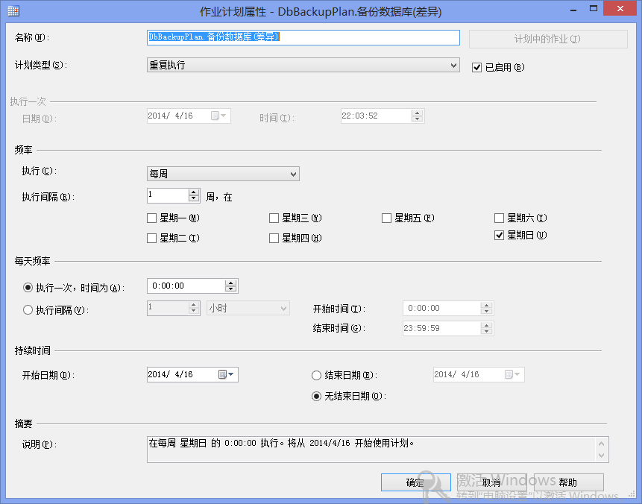Viewport: 642px width, 504px height.
Task: Enable the 星期五 checkbox
Action: click(387, 218)
